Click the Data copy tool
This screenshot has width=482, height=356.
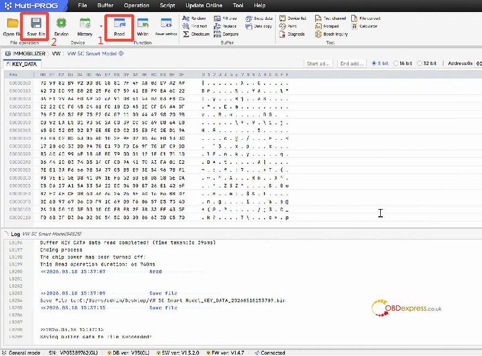click(x=258, y=26)
